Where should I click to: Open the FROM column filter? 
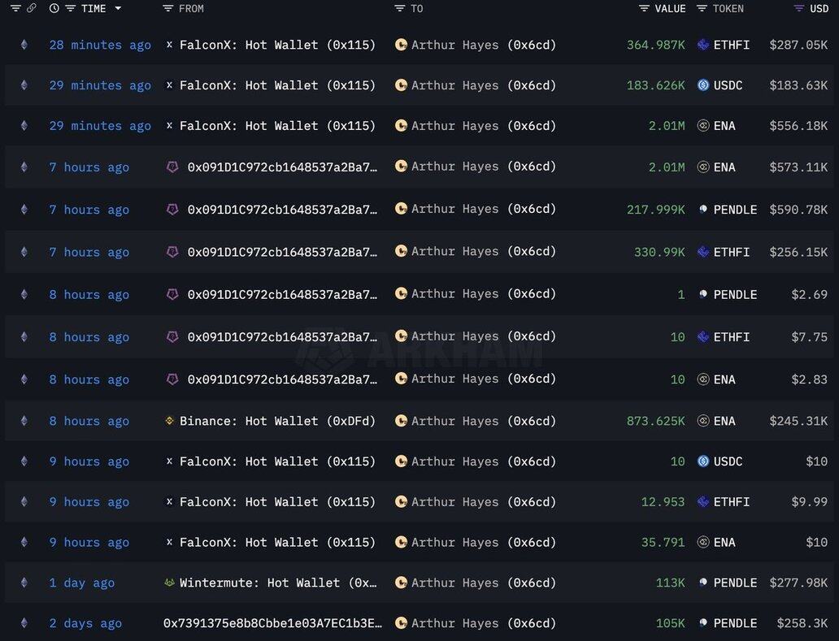pyautogui.click(x=168, y=8)
